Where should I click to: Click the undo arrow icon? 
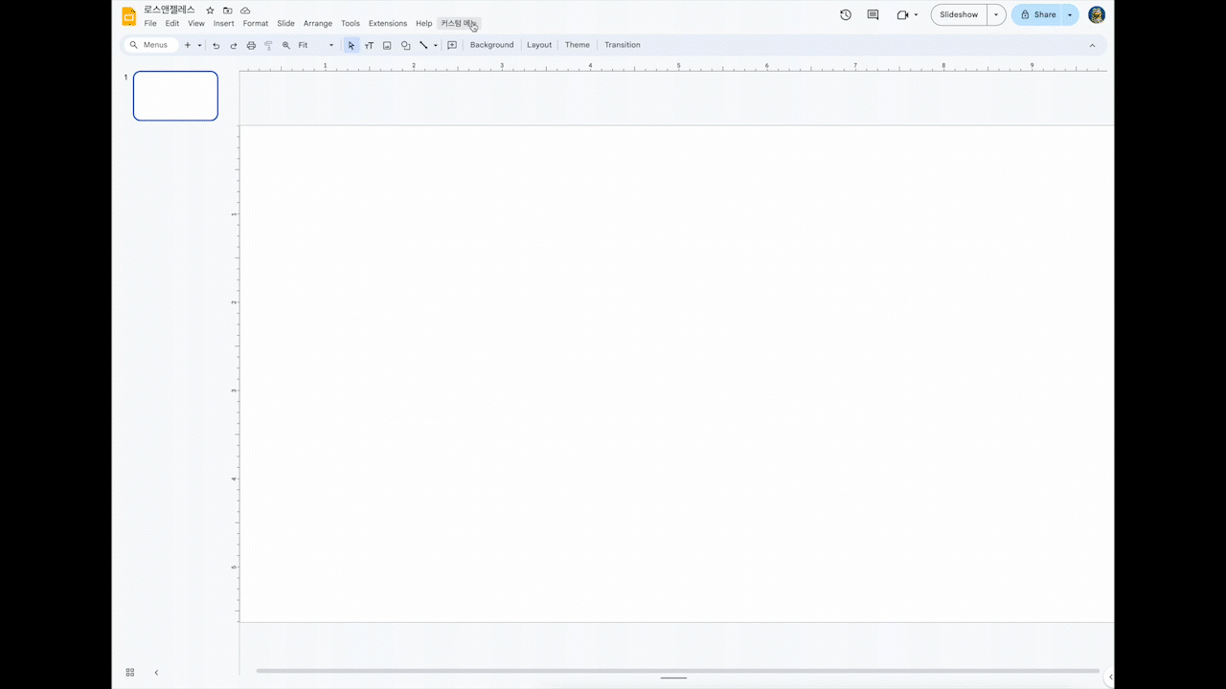tap(216, 45)
